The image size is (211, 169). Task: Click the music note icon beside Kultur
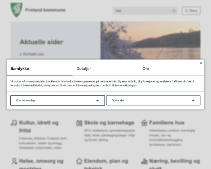pos(14,123)
